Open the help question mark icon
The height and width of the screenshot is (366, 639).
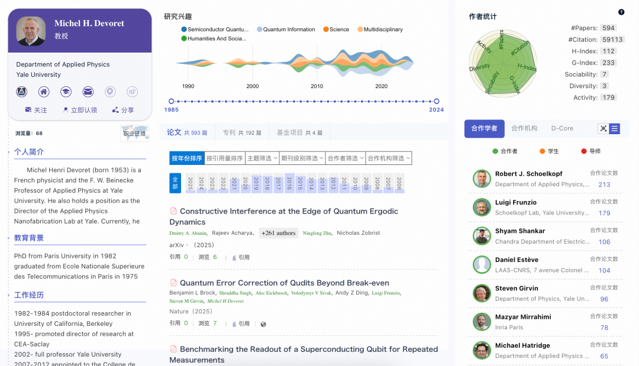pyautogui.click(x=621, y=11)
